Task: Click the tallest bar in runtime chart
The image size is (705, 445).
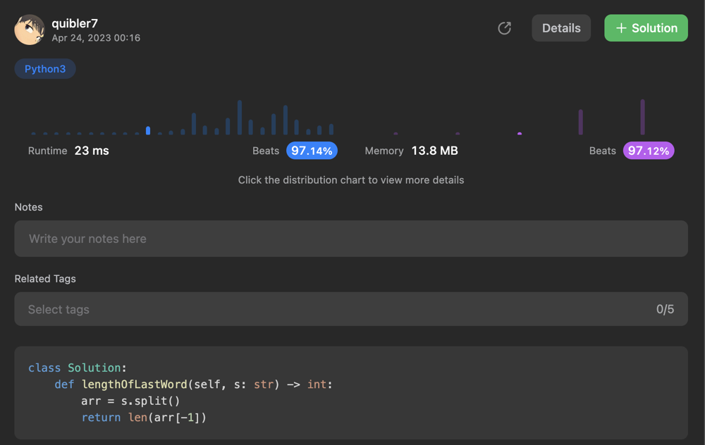Action: [x=240, y=117]
